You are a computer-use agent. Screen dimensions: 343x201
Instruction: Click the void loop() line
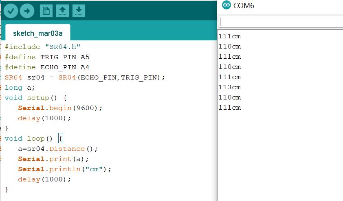click(34, 139)
